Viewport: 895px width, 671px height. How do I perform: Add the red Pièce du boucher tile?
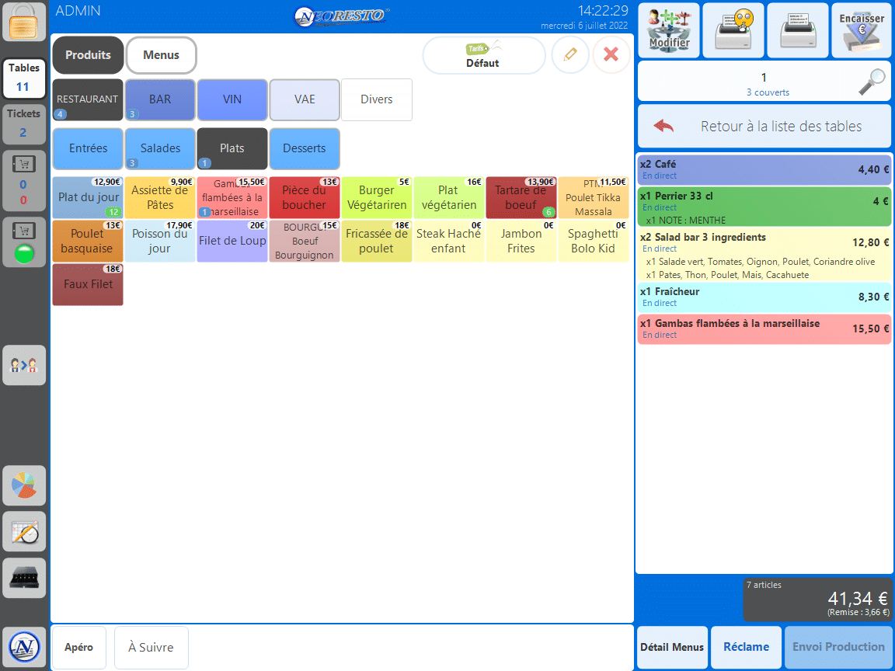[x=304, y=198]
